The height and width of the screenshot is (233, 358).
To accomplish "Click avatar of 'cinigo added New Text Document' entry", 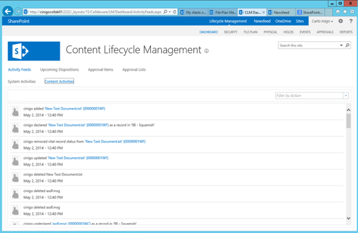I will click(x=15, y=112).
